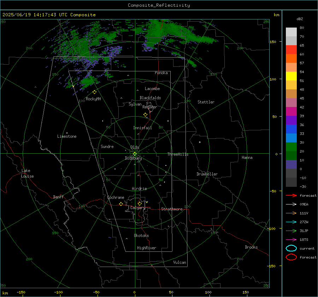This screenshot has height=297, width=318.
Task: Click the Limestone label
Action: tap(67, 136)
